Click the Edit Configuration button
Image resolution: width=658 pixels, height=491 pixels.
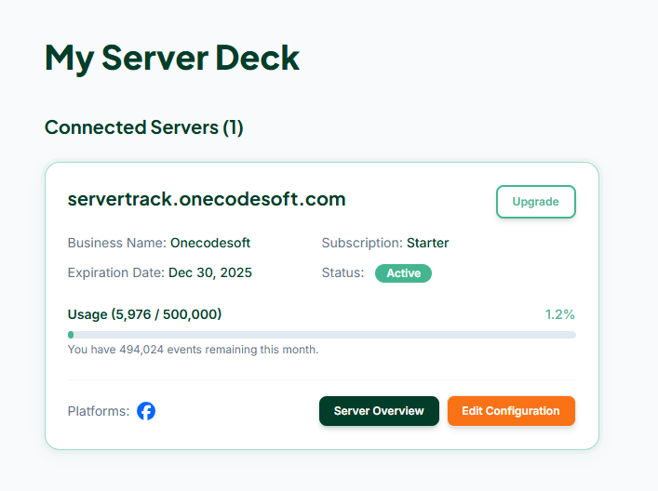[511, 411]
